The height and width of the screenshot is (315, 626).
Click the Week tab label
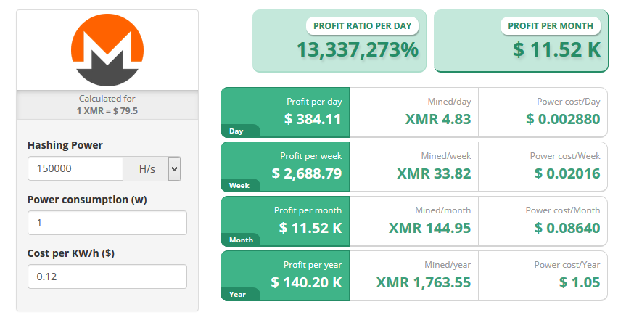coord(239,186)
